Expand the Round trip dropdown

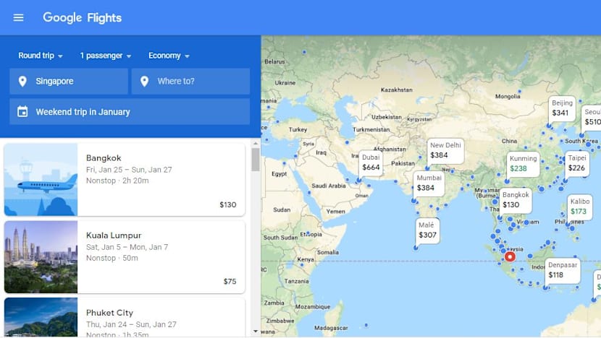tap(41, 56)
